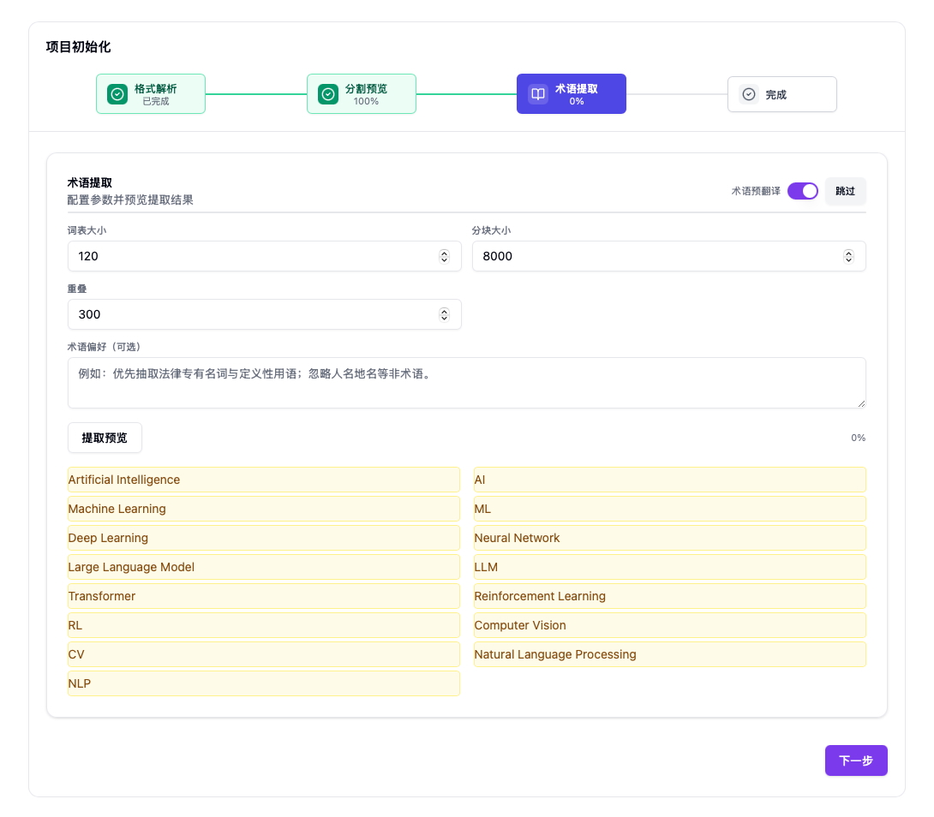The width and height of the screenshot is (934, 817).
Task: Switch to the 分割预览 wizard step
Action: tap(361, 94)
